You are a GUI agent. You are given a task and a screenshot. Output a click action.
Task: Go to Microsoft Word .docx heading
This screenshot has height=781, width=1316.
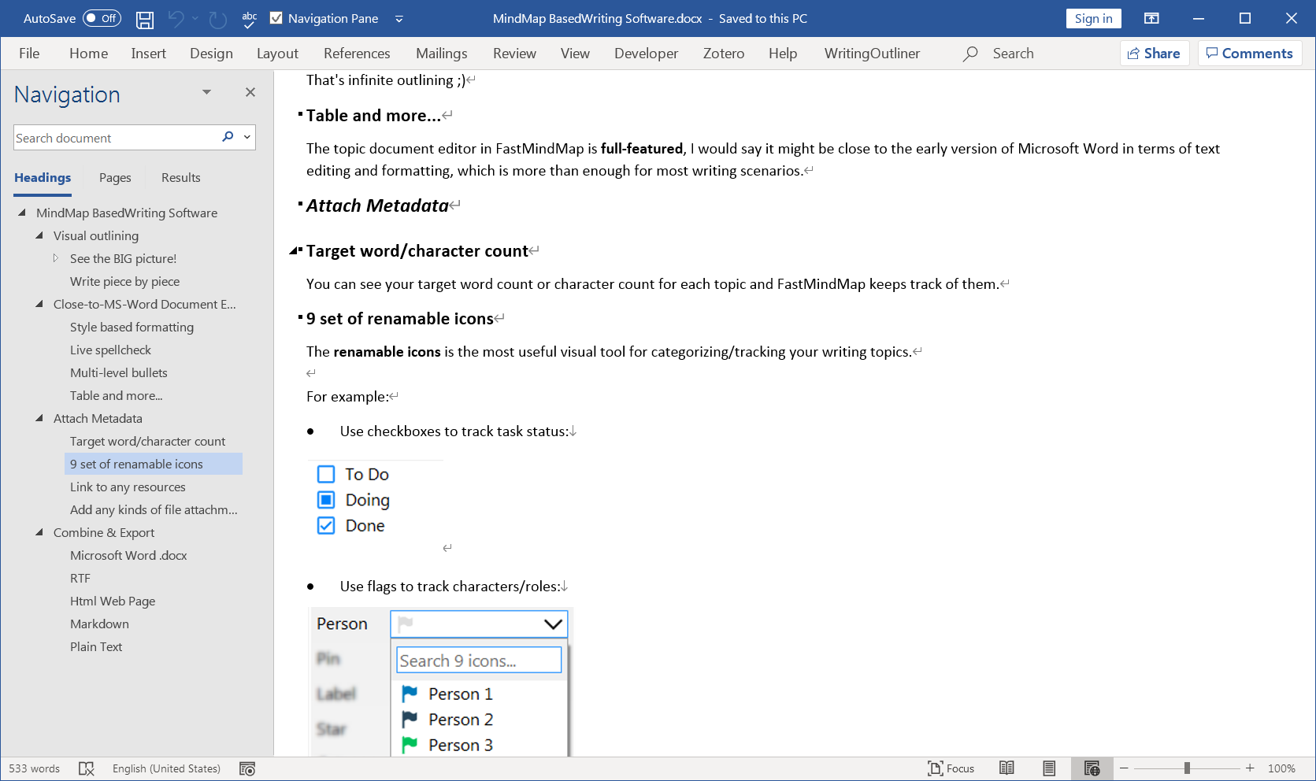[x=128, y=555]
